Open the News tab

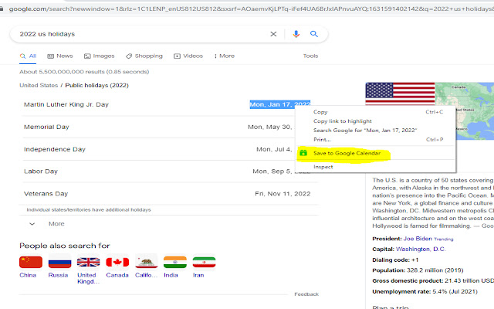tap(60, 56)
